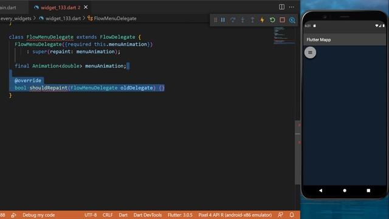Click the @override annotation
This screenshot has height=219, width=389.
(28, 80)
